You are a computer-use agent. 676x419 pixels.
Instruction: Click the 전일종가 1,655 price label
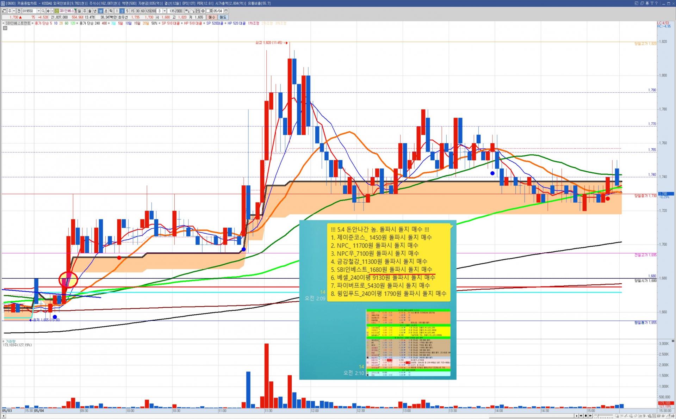coord(645,322)
